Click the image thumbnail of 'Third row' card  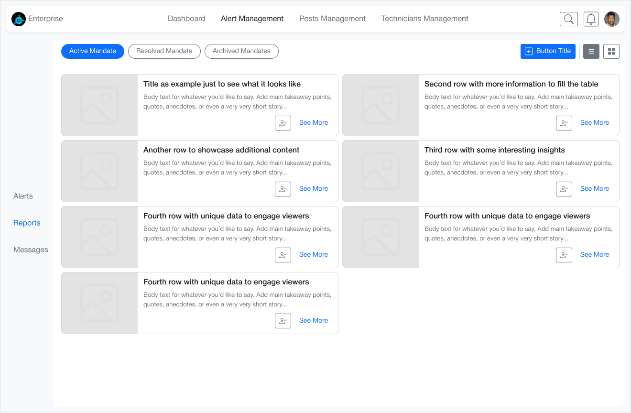[381, 171]
